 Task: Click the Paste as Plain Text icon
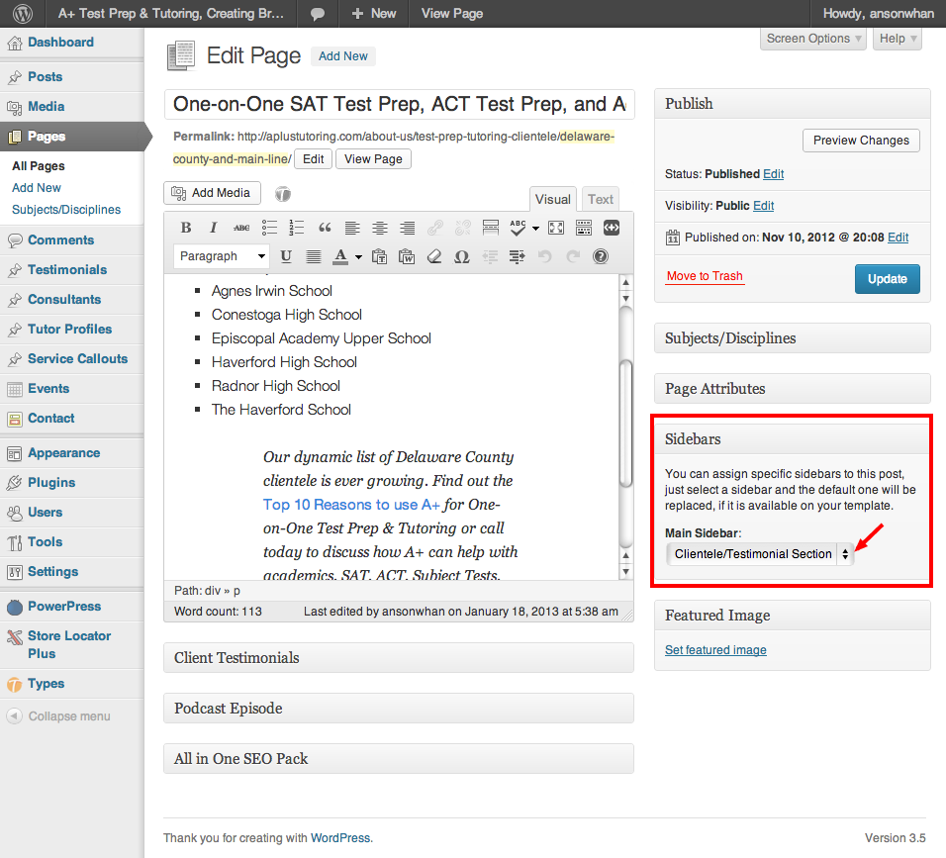[379, 256]
